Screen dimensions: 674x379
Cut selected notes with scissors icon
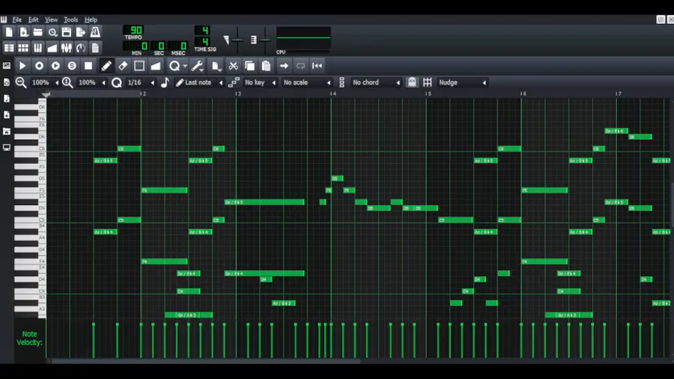click(x=233, y=66)
